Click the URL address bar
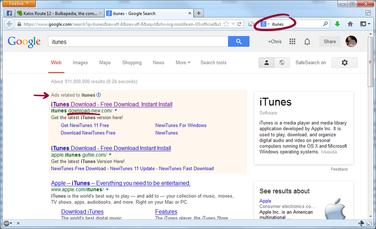This screenshot has height=229, width=376. (122, 24)
